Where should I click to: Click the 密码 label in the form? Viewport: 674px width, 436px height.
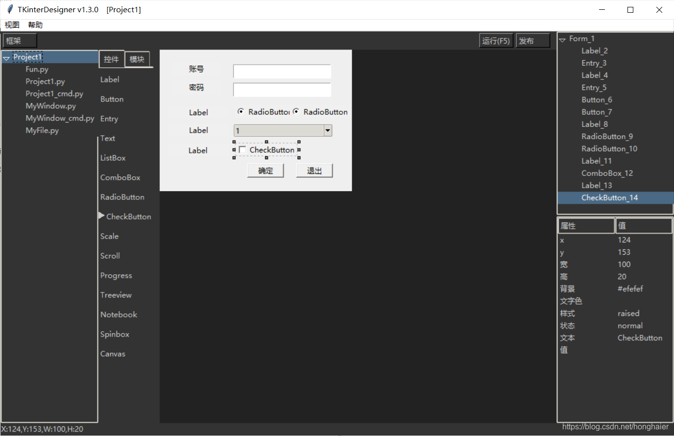[x=196, y=87]
